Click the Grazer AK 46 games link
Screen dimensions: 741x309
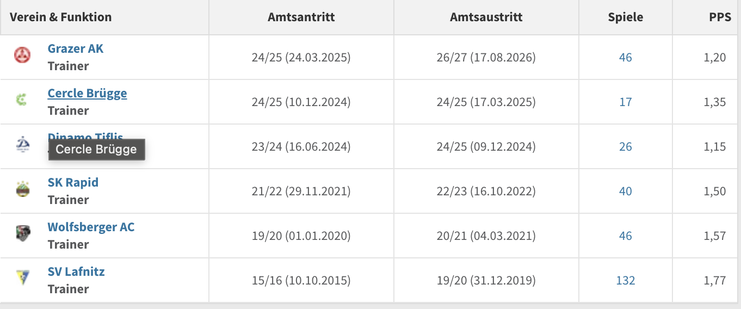pos(626,57)
